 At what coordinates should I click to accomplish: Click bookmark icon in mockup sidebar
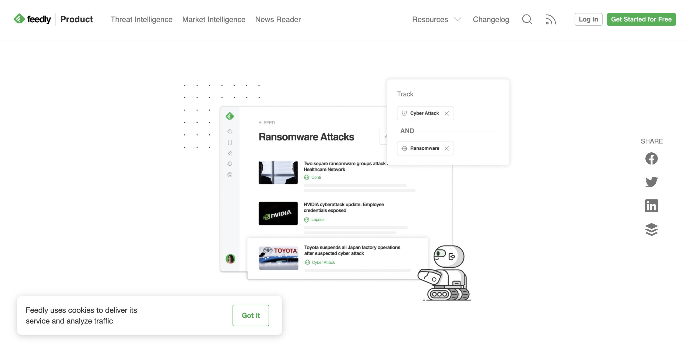[230, 142]
